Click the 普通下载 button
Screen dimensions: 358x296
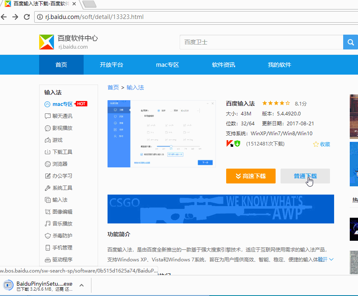click(x=305, y=176)
